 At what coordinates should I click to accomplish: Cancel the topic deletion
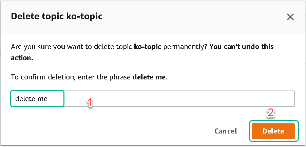coord(226,131)
